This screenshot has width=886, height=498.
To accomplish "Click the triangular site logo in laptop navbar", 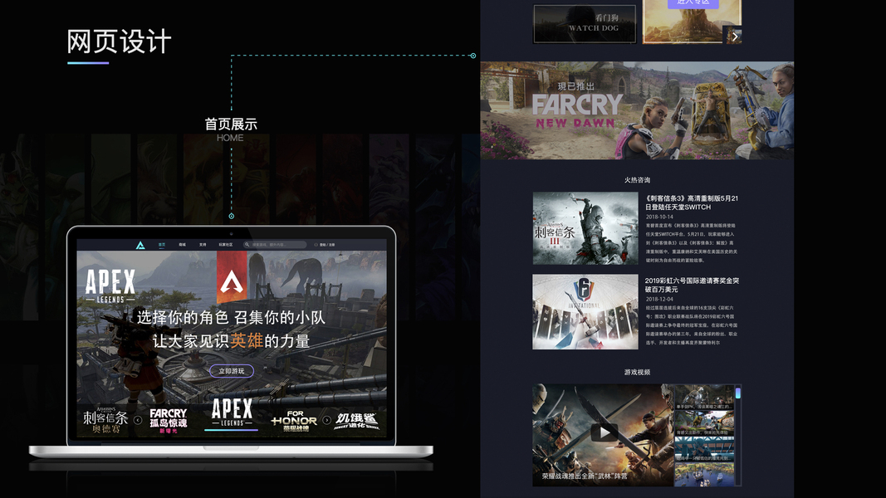I will 140,245.
